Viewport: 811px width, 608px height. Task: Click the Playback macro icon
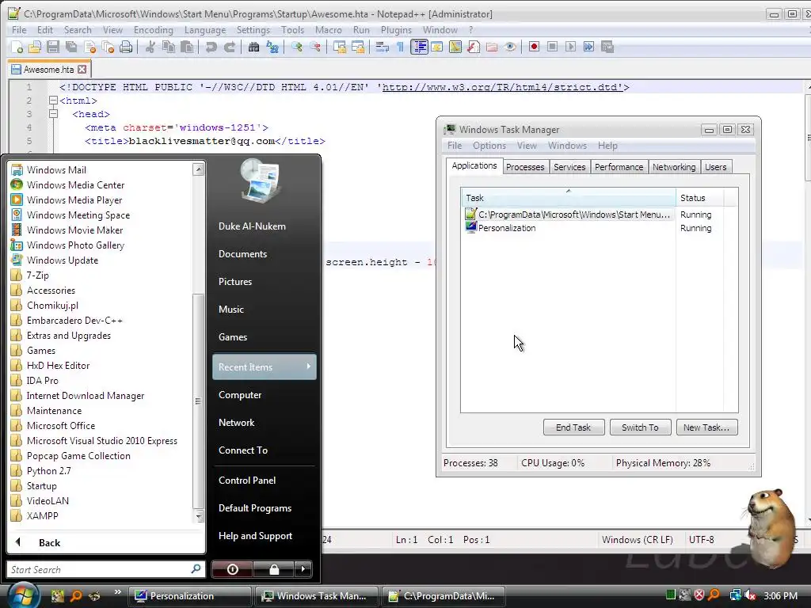570,47
